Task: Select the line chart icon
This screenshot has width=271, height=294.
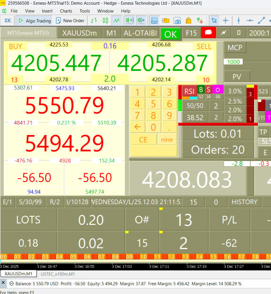Action: coord(117,20)
